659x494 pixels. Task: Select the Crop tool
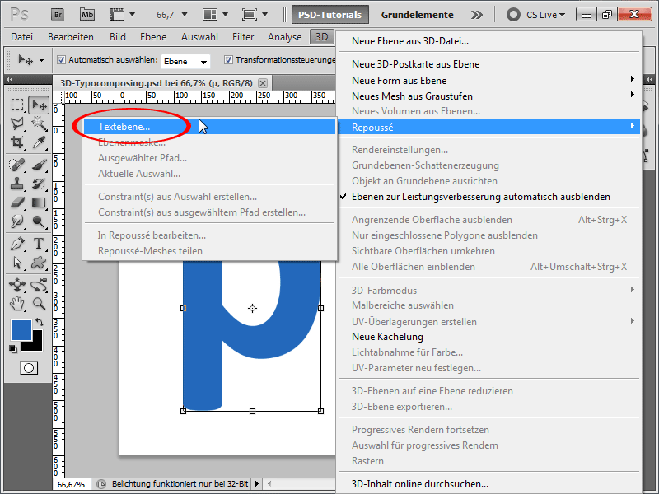(16, 142)
